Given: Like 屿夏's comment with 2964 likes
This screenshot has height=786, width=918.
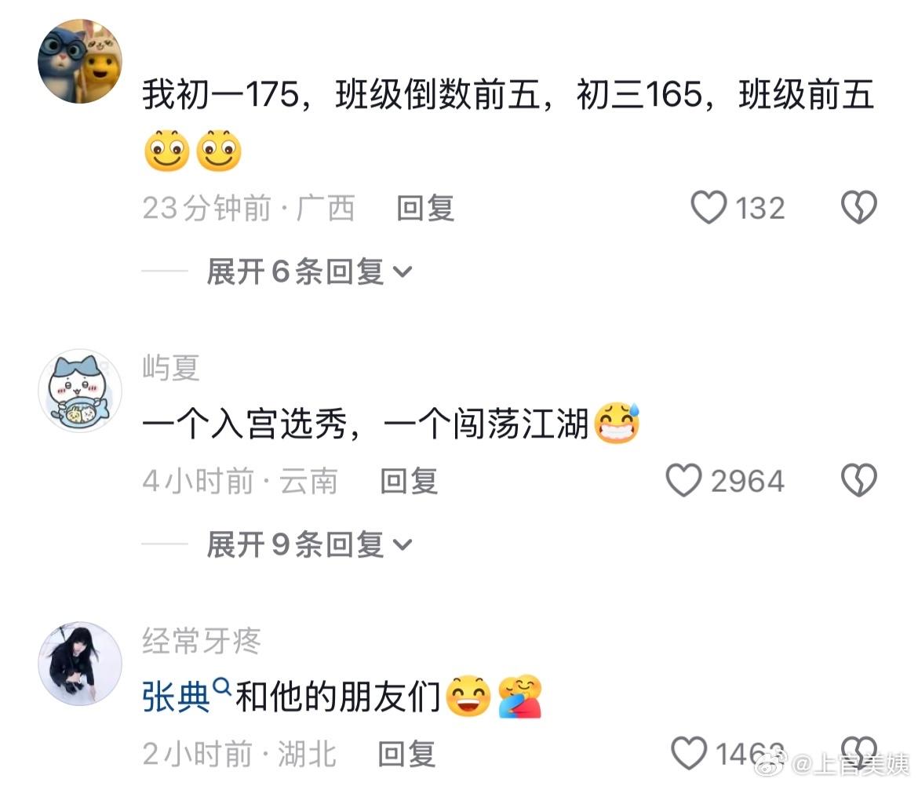Looking at the screenshot, I should (684, 481).
